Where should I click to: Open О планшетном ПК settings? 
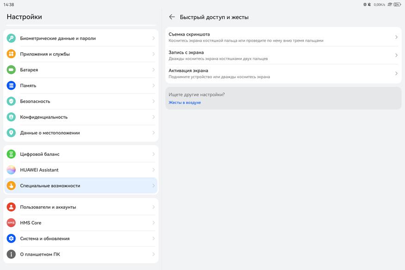[40, 254]
